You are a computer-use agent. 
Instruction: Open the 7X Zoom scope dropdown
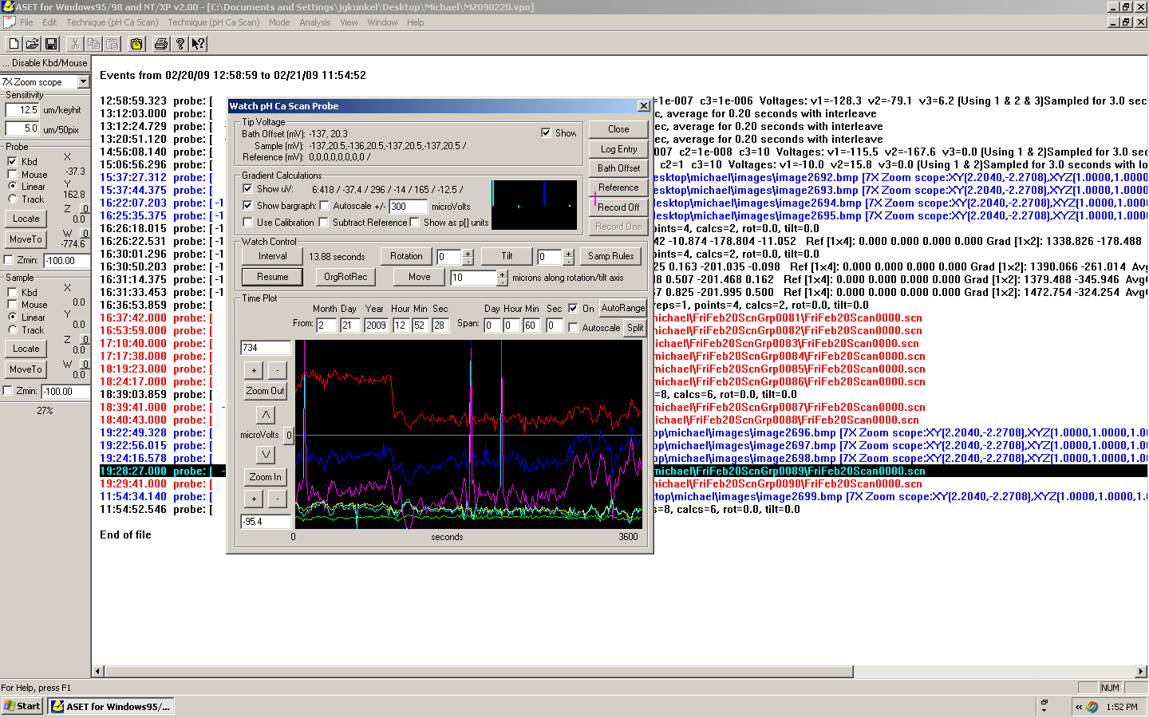[x=83, y=81]
